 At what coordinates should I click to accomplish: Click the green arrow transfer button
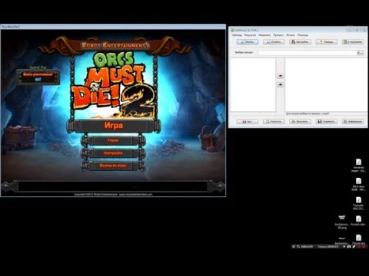tap(281, 84)
